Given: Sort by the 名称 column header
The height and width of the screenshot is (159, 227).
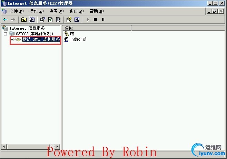Looking at the screenshot, I should [97, 28].
